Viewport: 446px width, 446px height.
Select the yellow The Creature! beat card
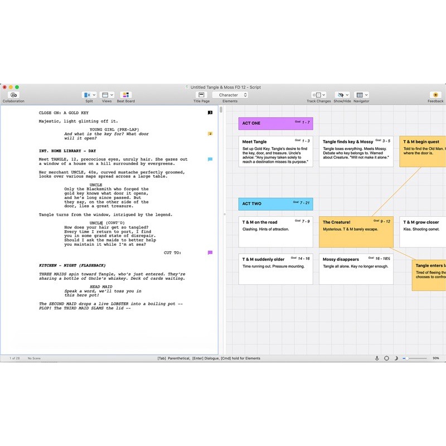[x=356, y=232]
